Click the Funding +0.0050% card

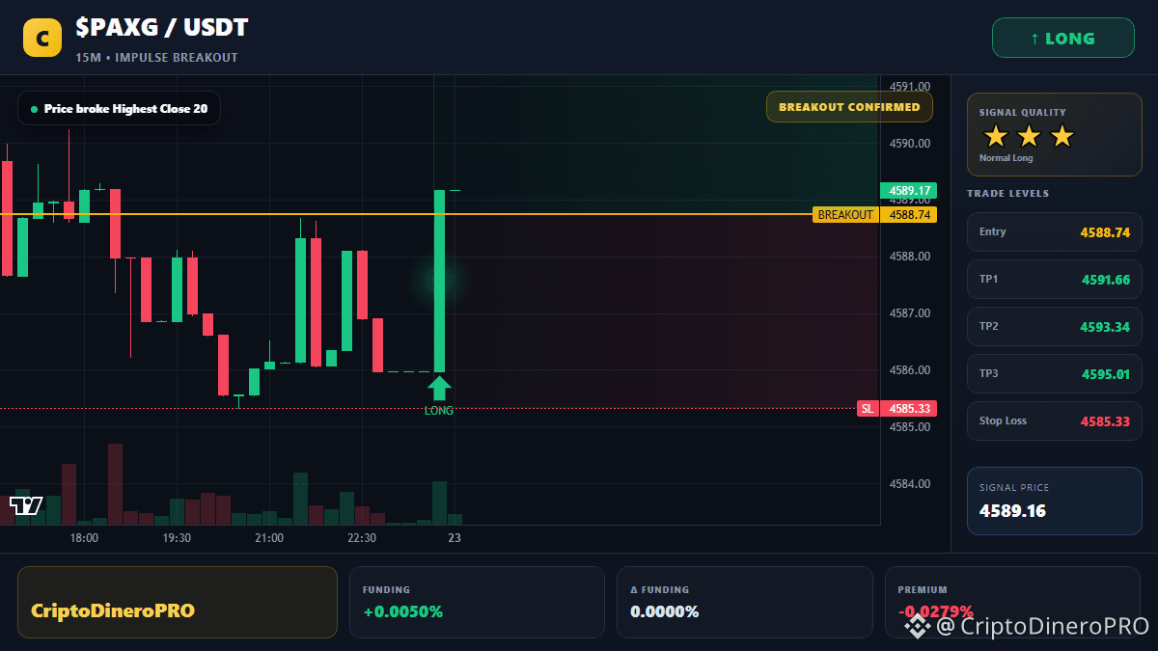click(477, 602)
